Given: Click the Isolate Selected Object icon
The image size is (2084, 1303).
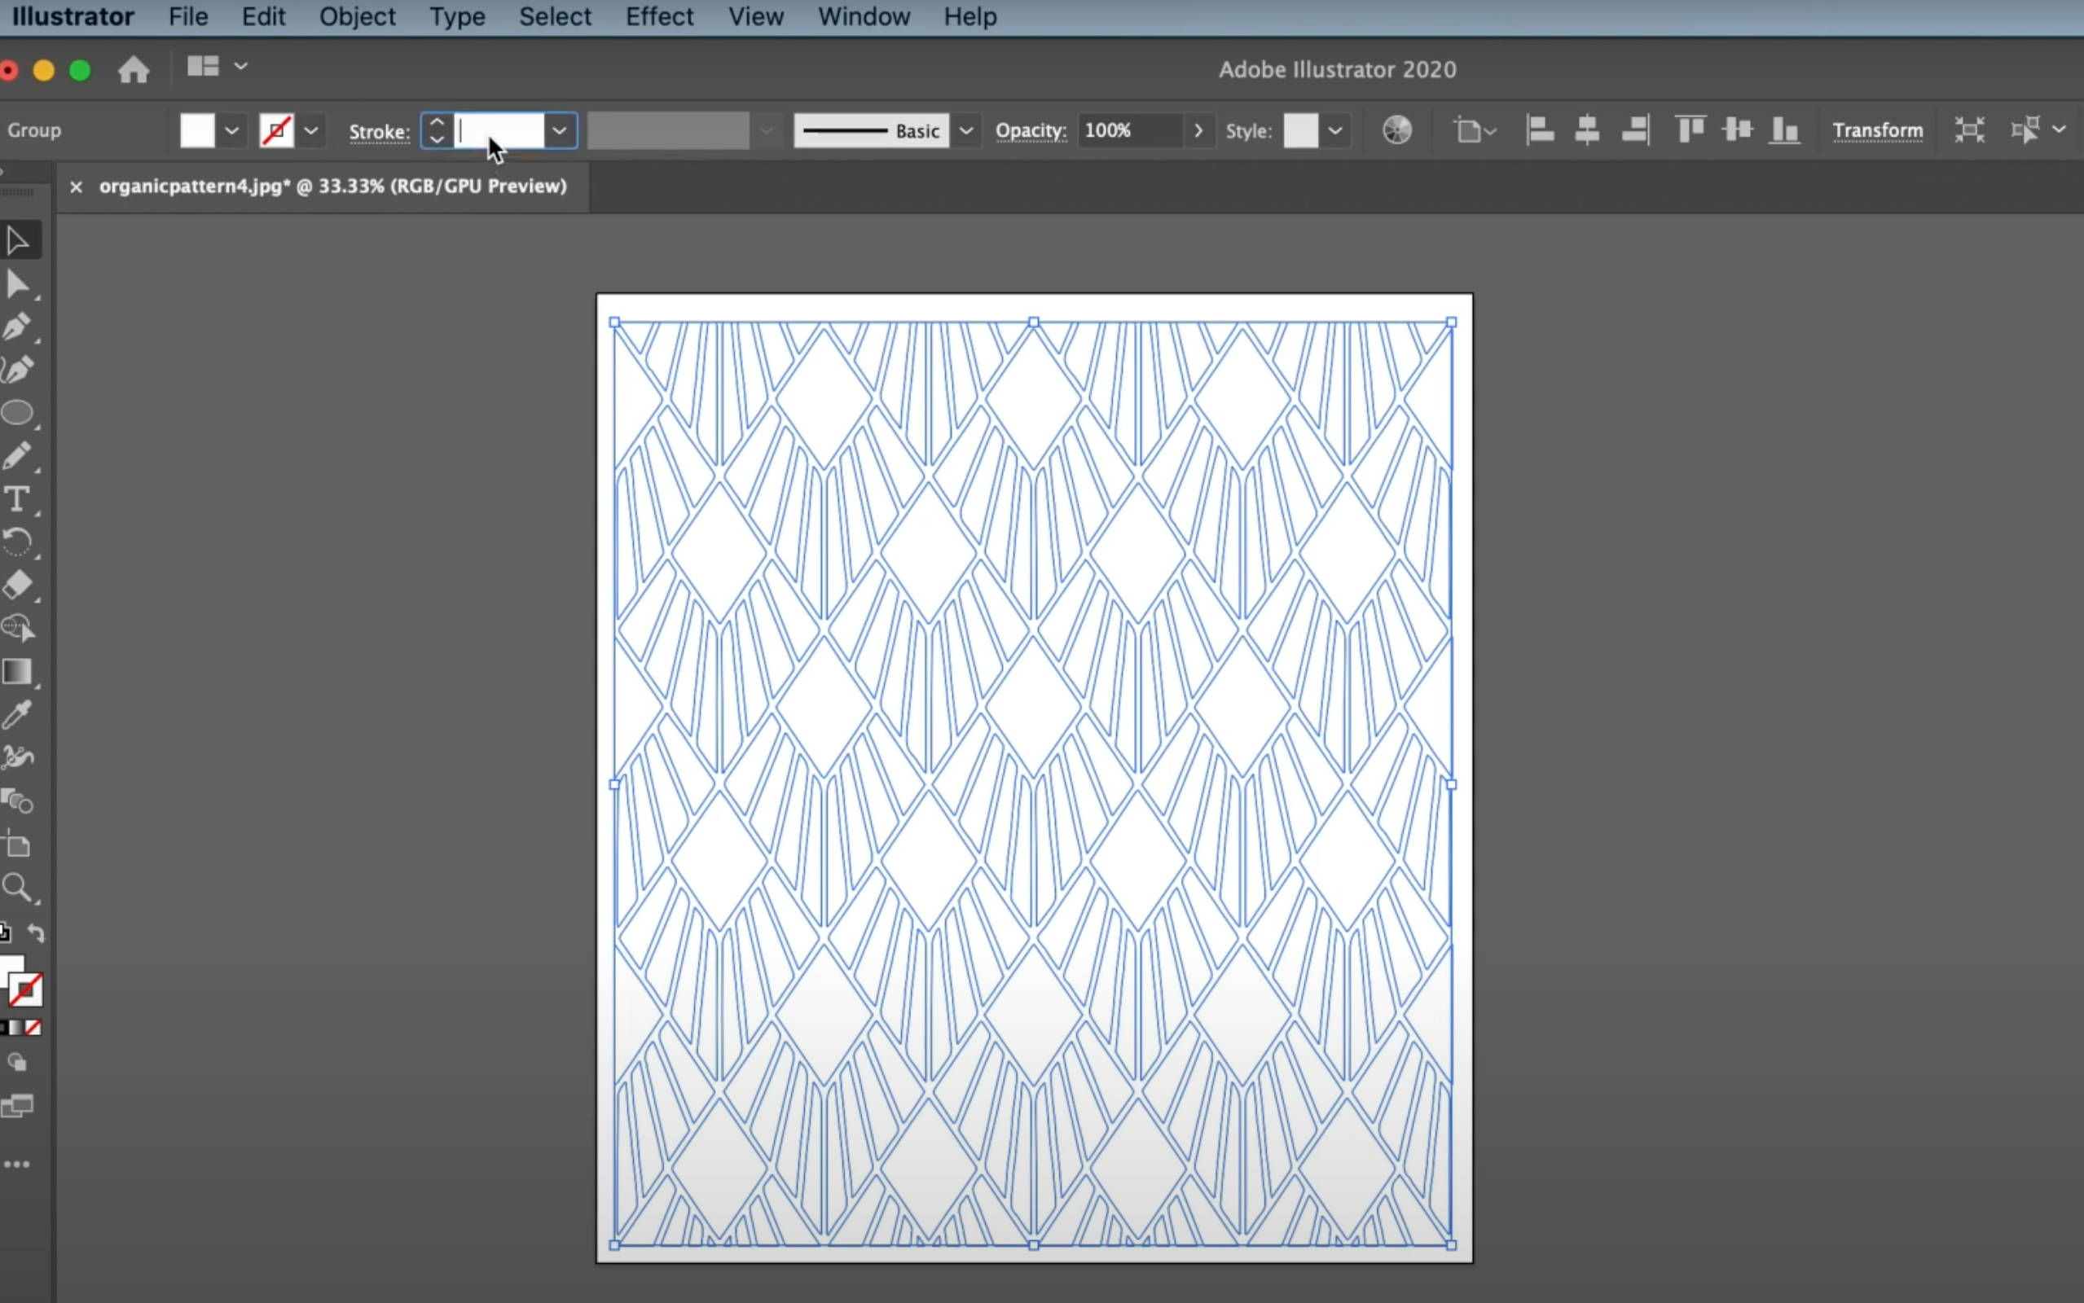Looking at the screenshot, I should click(1969, 130).
